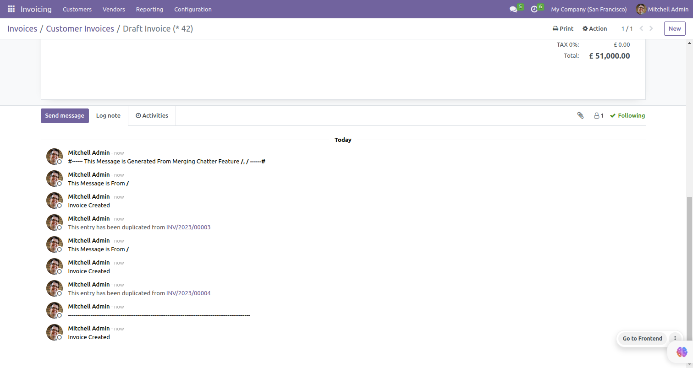
Task: Open the three-dot menu beside Go to Frontend
Action: pyautogui.click(x=675, y=339)
